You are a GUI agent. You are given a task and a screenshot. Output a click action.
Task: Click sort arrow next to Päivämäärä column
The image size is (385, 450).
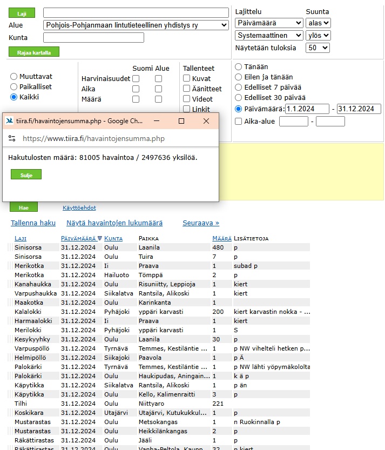99,238
